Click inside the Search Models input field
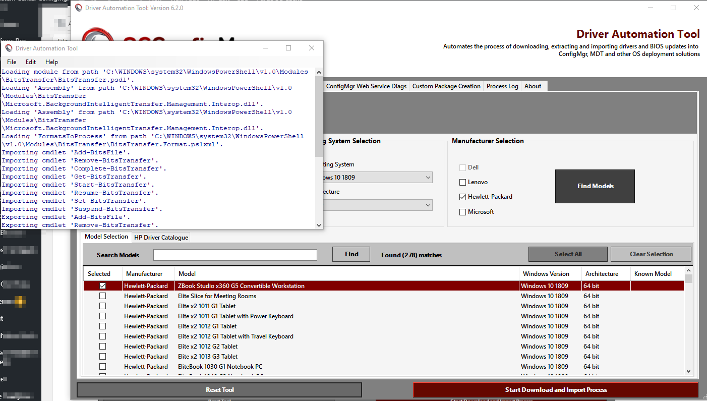Image resolution: width=707 pixels, height=401 pixels. (x=234, y=255)
